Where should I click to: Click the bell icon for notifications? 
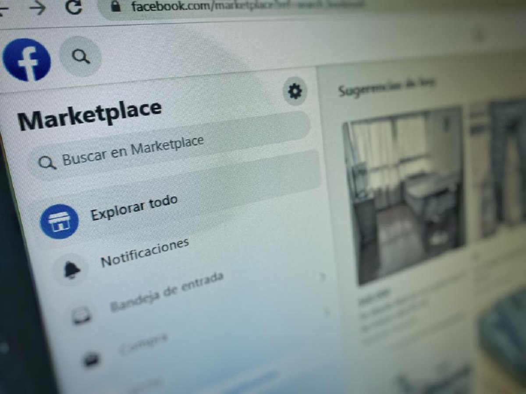point(72,270)
